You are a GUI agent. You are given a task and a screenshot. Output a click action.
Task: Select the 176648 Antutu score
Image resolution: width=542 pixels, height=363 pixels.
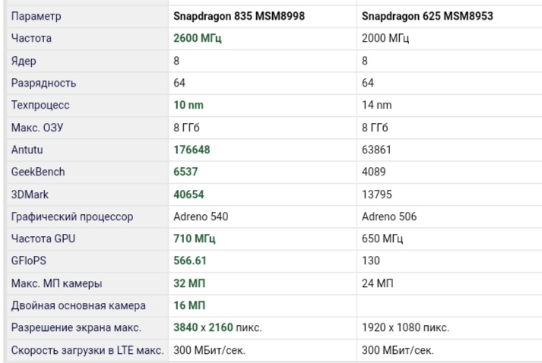click(192, 150)
